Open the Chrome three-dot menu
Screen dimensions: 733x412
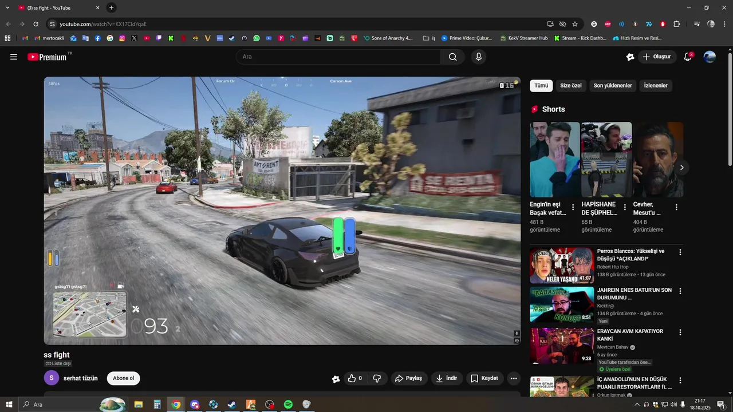[x=724, y=24]
